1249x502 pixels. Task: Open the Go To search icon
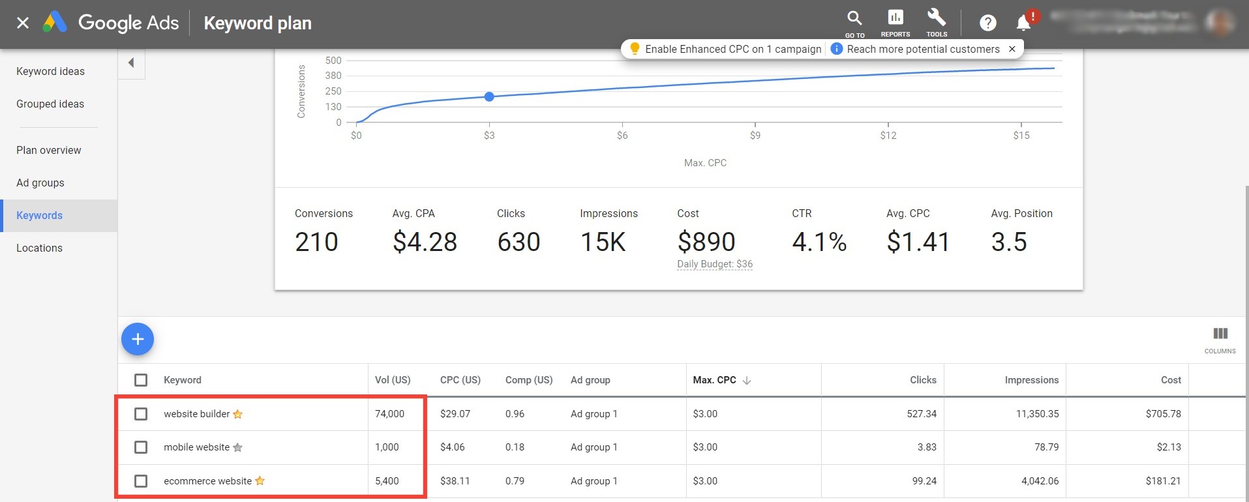click(854, 20)
